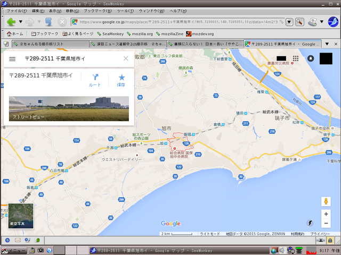This screenshot has width=341, height=255.
Task: Click the Street View pegman icon
Action: pos(326,201)
